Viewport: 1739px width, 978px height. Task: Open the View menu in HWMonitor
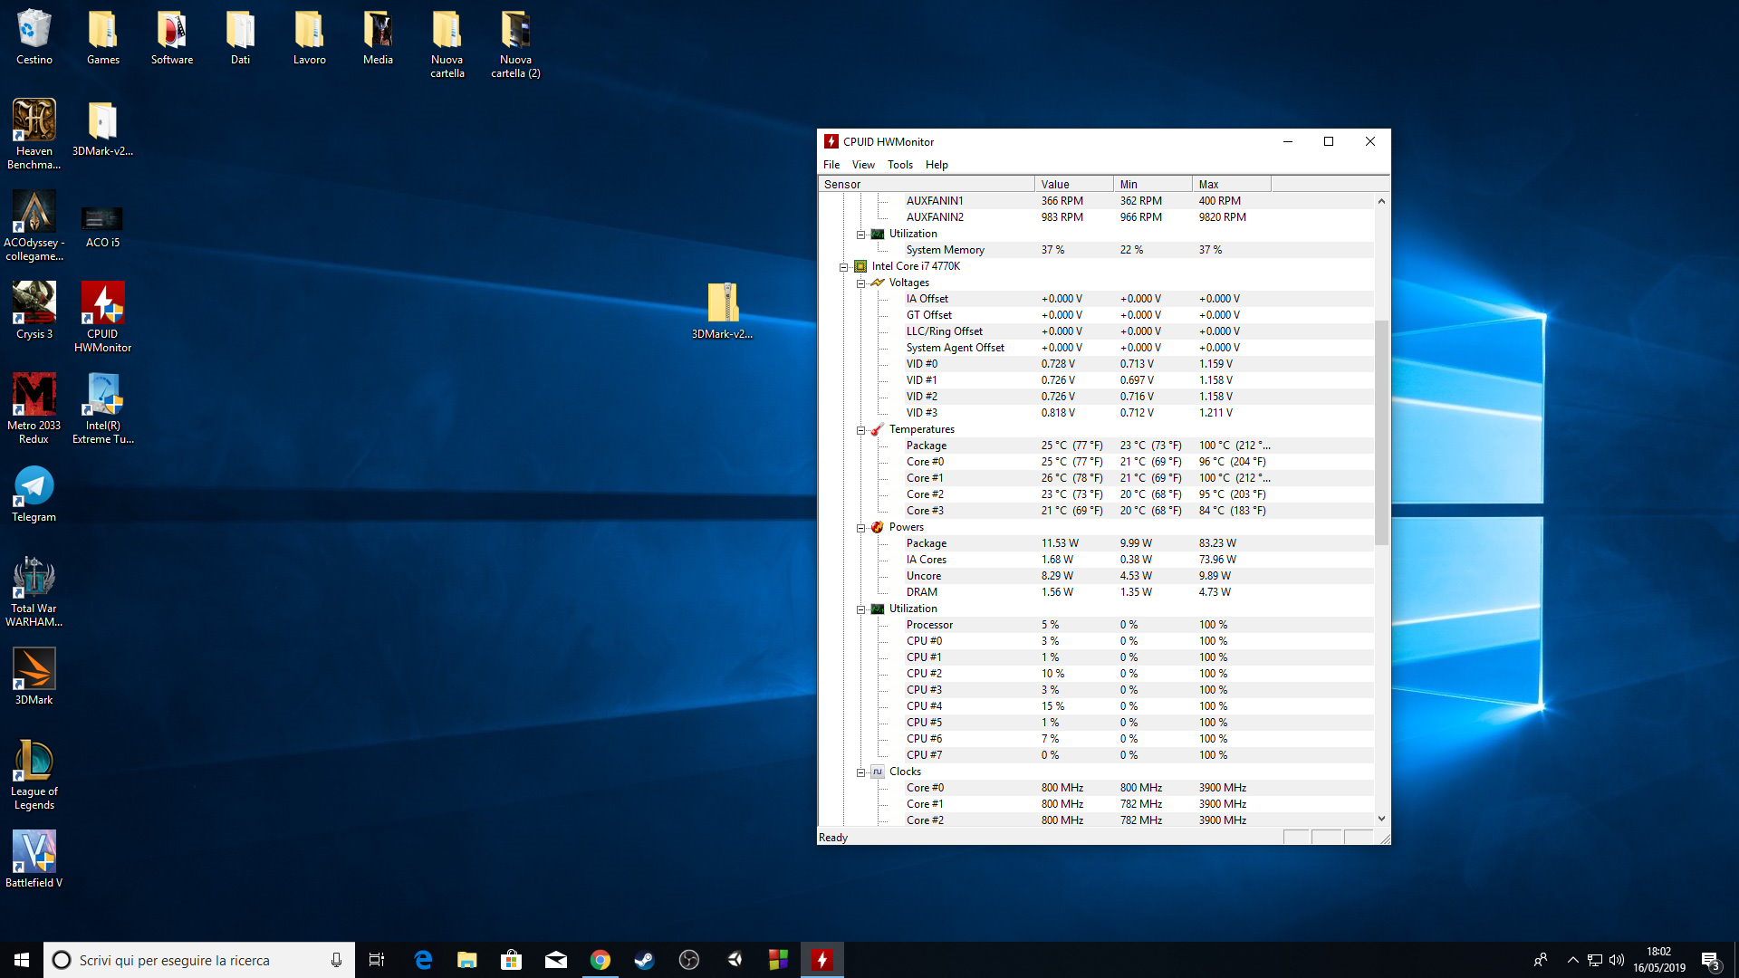point(863,165)
